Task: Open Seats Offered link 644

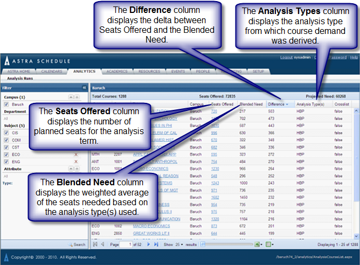Action: coord(214,233)
